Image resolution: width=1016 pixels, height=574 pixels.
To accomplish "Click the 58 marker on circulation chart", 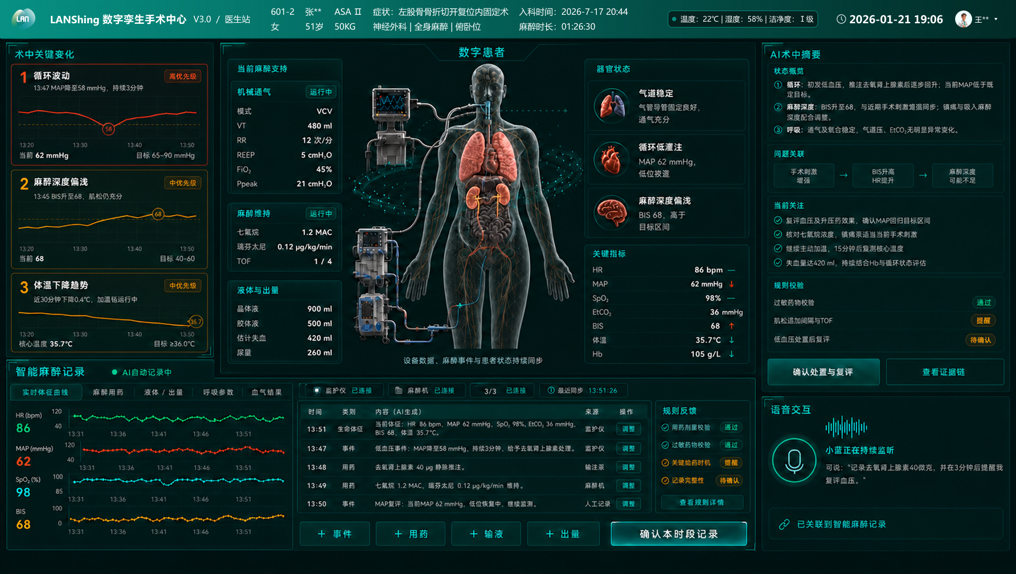I will pos(108,128).
